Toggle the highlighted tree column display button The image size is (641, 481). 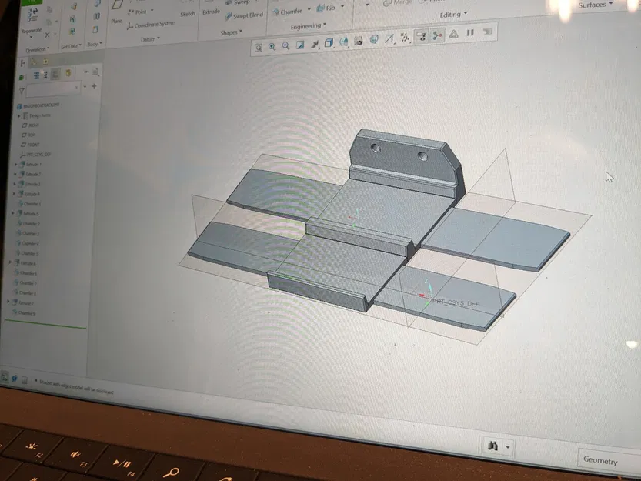55,74
